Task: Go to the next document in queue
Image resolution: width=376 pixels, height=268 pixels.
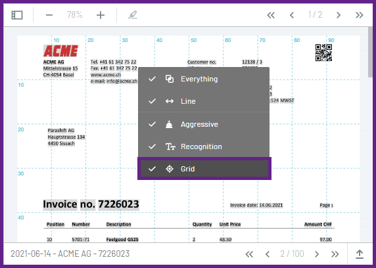Action: click(317, 254)
